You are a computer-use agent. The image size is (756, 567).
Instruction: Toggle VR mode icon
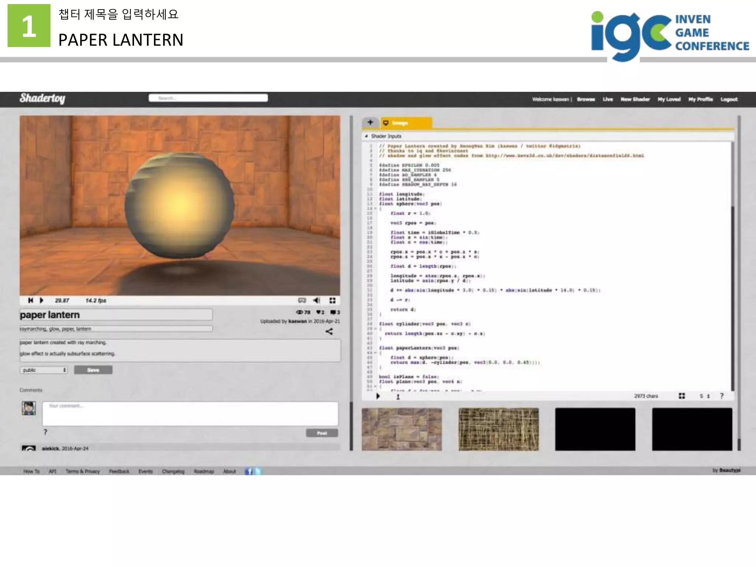click(x=302, y=300)
